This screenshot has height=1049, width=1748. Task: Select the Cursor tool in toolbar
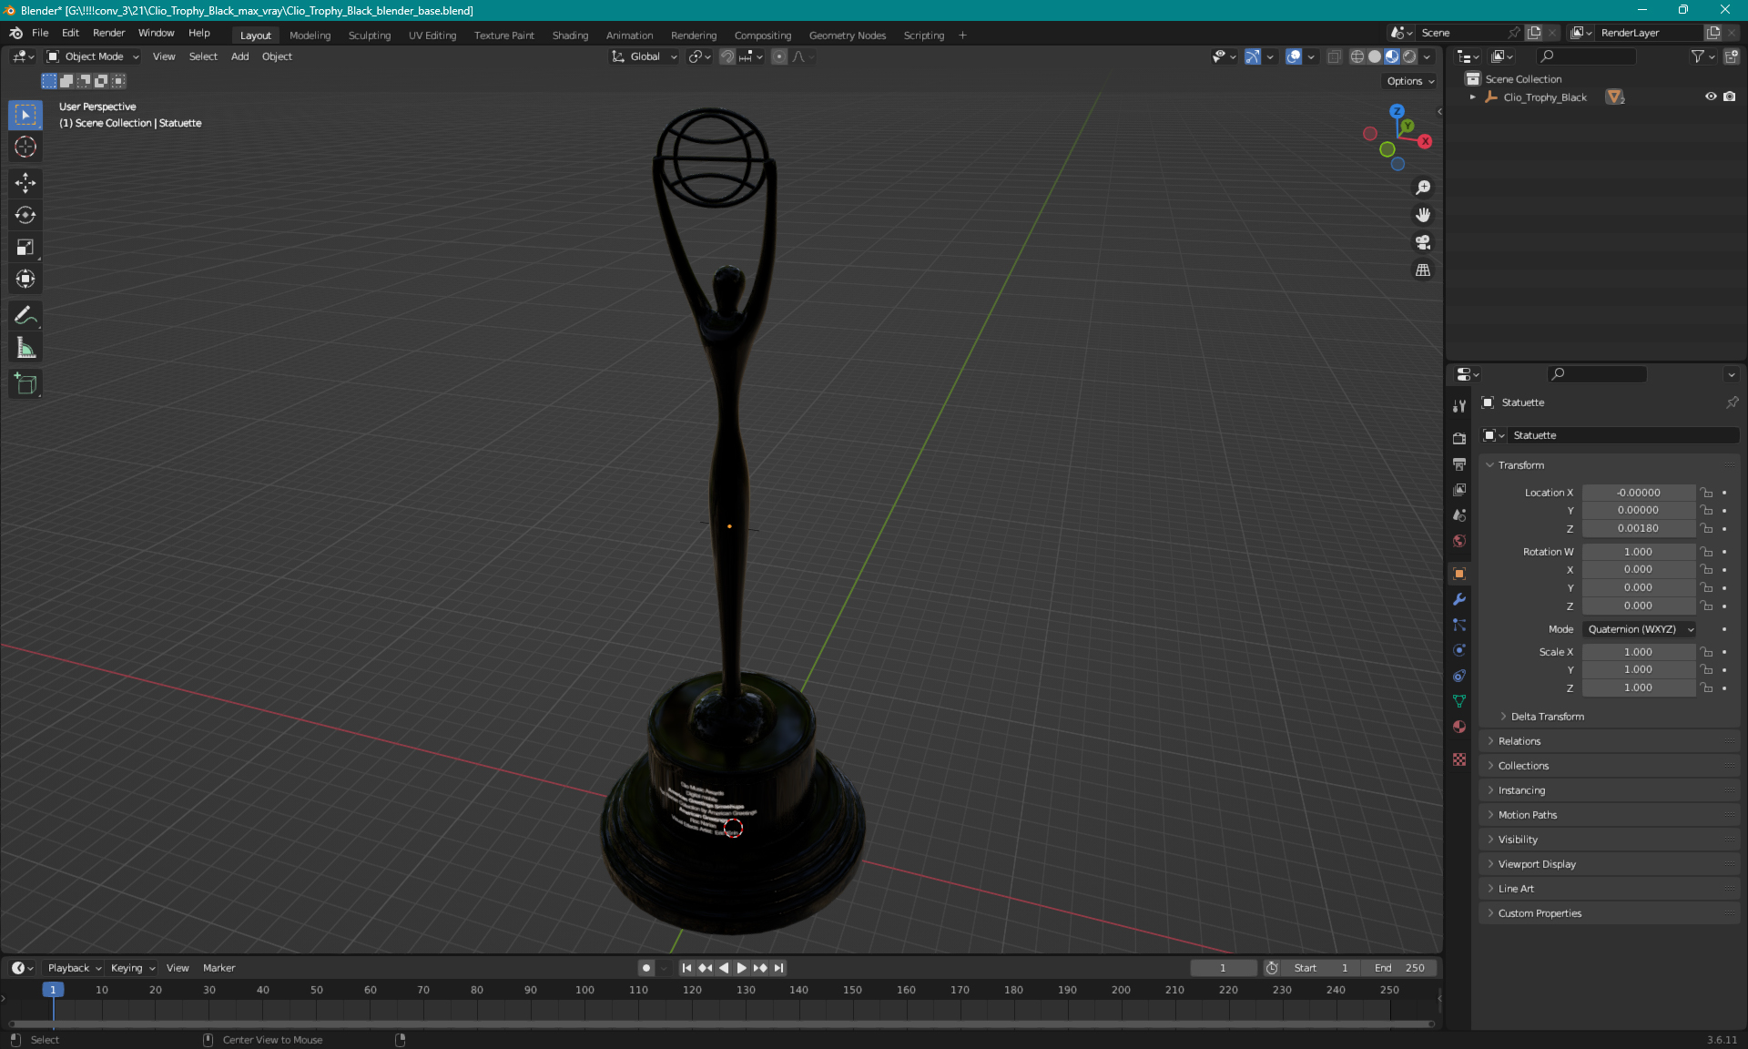point(25,147)
